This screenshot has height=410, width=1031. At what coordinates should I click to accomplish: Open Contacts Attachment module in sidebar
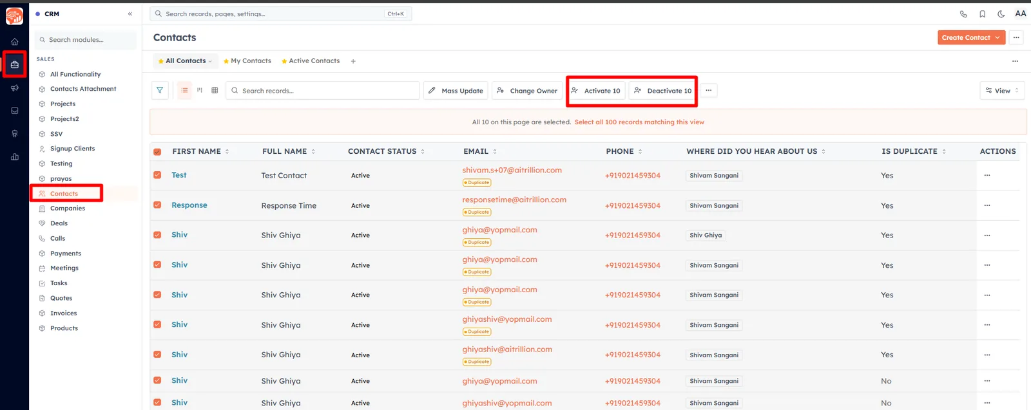[83, 89]
